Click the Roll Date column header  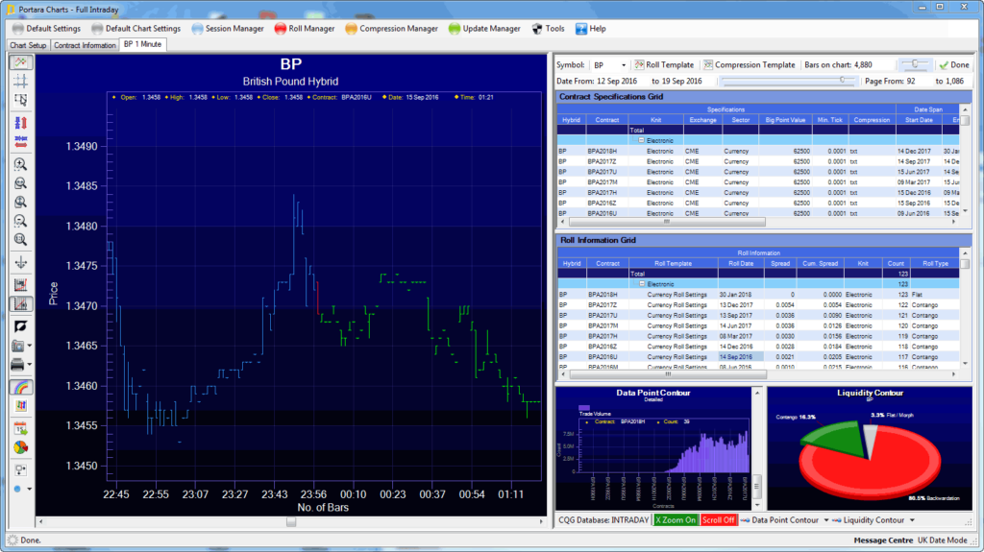[x=741, y=263]
